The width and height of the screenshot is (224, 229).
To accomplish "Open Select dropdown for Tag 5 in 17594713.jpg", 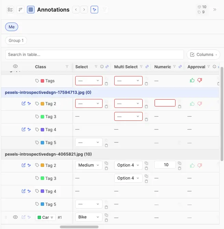I will coord(89,142).
